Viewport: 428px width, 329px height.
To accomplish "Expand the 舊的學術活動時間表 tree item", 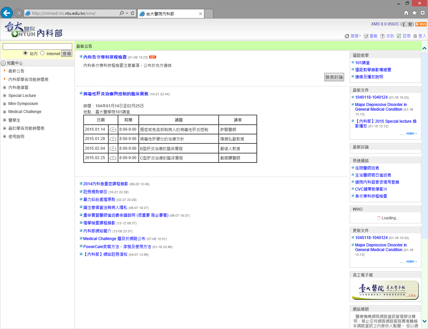I will coord(5,128).
